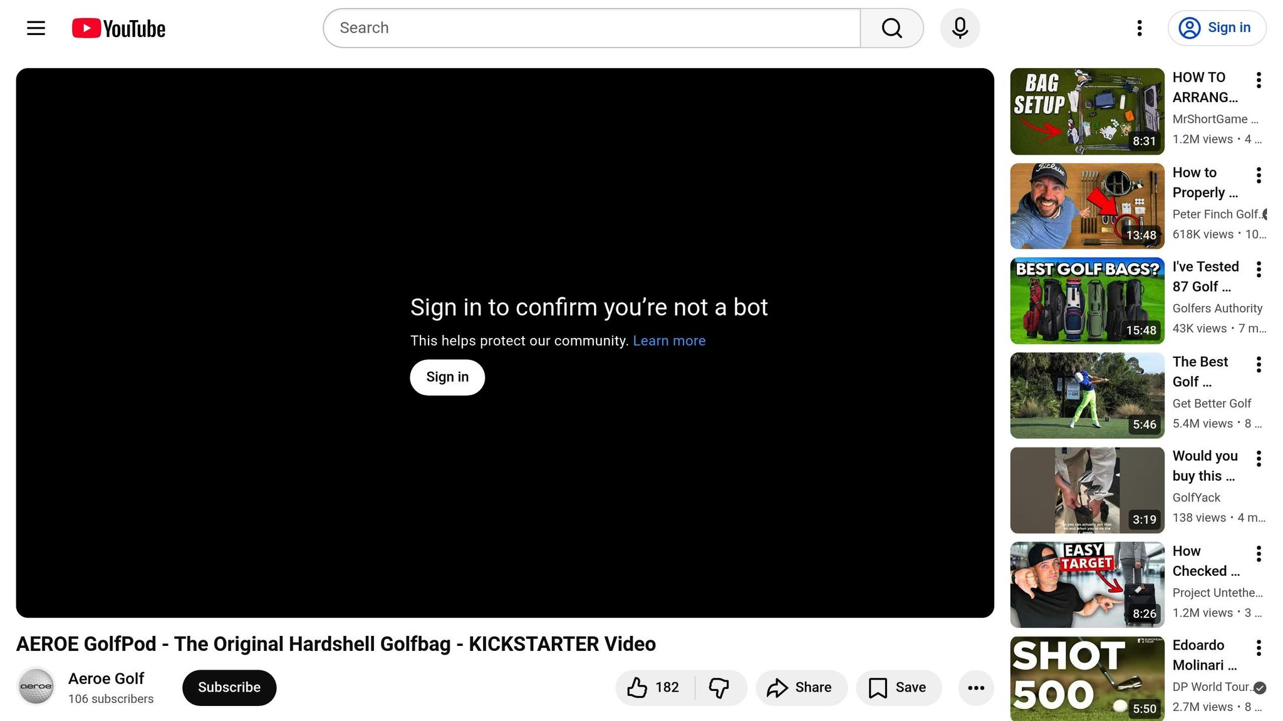Click the YouTube home logo
1283x721 pixels.
(x=118, y=28)
